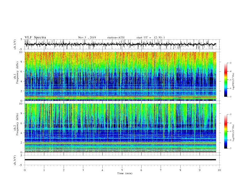Select the "start UT = 12:30:1" text
Image resolution: width=247 pixels, height=191 pixels.
click(x=151, y=37)
